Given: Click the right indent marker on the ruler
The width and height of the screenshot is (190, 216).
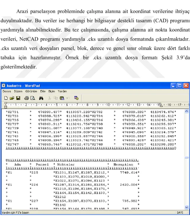Looking at the screenshot, I should pos(161,106).
